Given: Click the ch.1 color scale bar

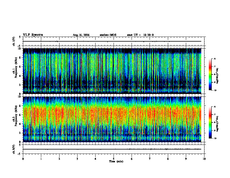Looking at the screenshot, I should tap(210, 74).
